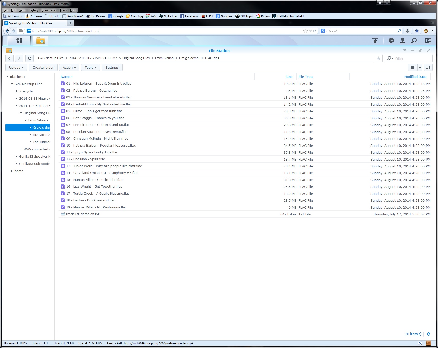Expand the WAV converted tree folder
Viewport: 438px width, 348px height.
21,149
